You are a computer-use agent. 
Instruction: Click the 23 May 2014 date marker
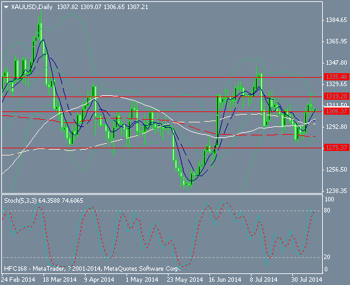(185, 279)
